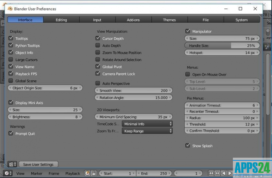Image resolution: width=272 pixels, height=178 pixels.
Task: Open the timeline View menu
Action: (20, 173)
